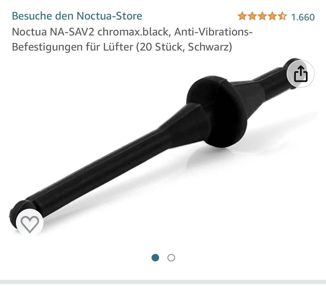Click the third orange rating star

click(262, 16)
